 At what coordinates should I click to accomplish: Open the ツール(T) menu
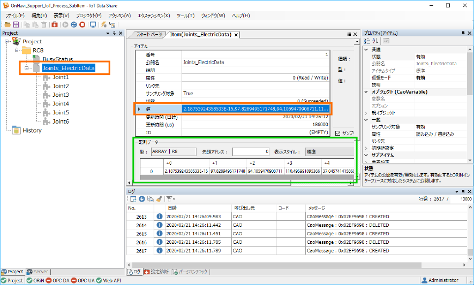(185, 16)
